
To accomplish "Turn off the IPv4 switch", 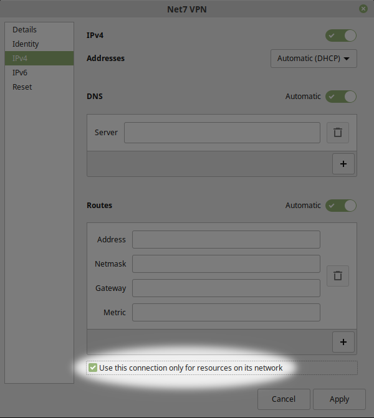I will click(341, 36).
